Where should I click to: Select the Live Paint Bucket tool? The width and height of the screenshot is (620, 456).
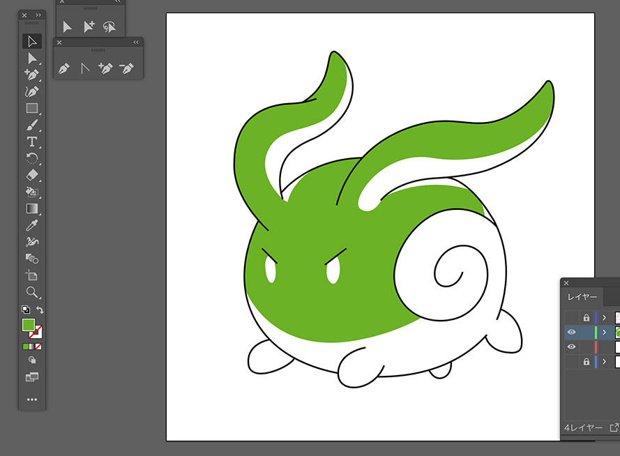tap(32, 192)
